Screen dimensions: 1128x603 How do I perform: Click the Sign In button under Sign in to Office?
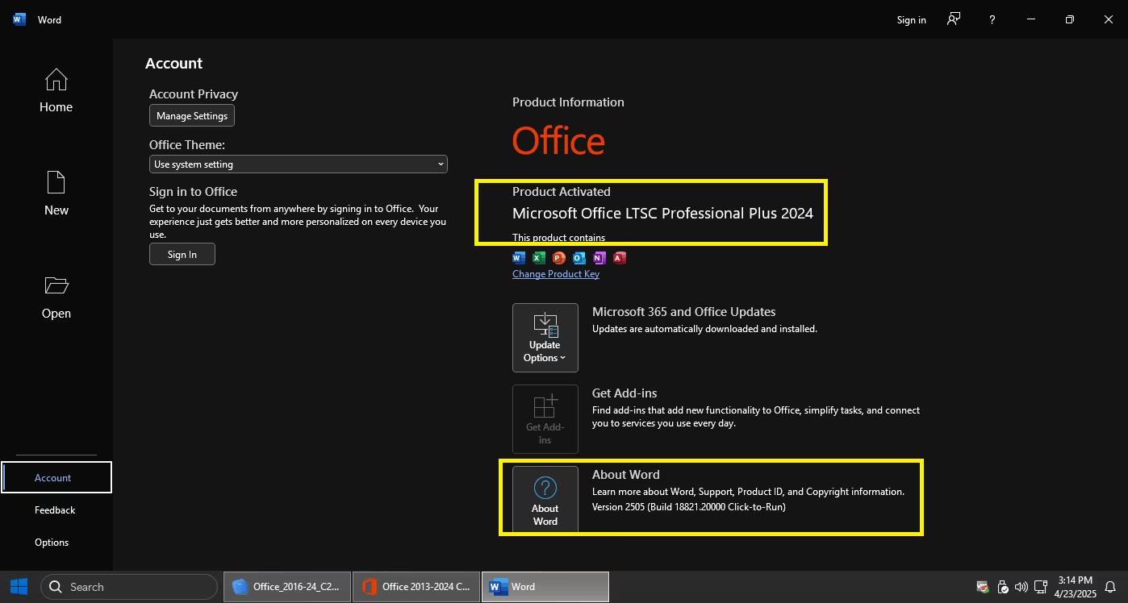point(182,254)
